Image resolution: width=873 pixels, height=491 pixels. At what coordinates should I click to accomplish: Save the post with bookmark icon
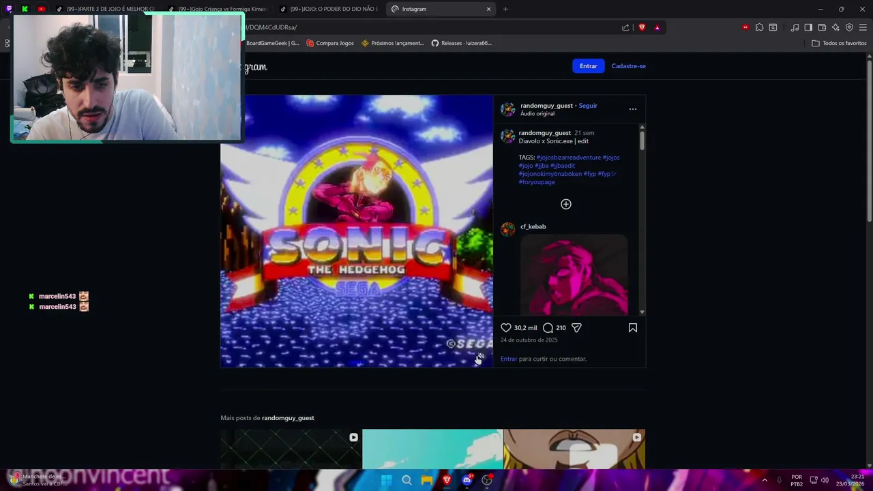coord(633,328)
